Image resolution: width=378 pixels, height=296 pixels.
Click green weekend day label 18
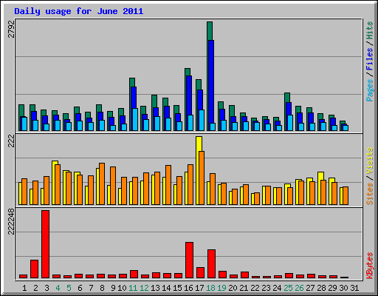(x=210, y=288)
